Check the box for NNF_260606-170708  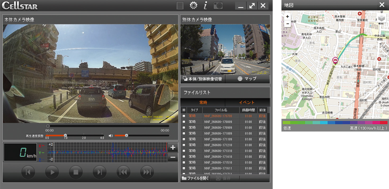click(x=184, y=116)
